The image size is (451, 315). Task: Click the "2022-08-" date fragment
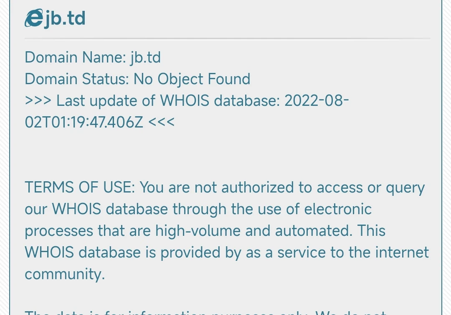[317, 100]
